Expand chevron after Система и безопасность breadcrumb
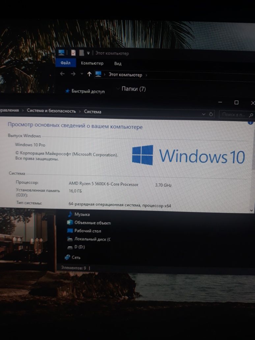Image resolution: width=255 pixels, height=340 pixels. [x=80, y=111]
